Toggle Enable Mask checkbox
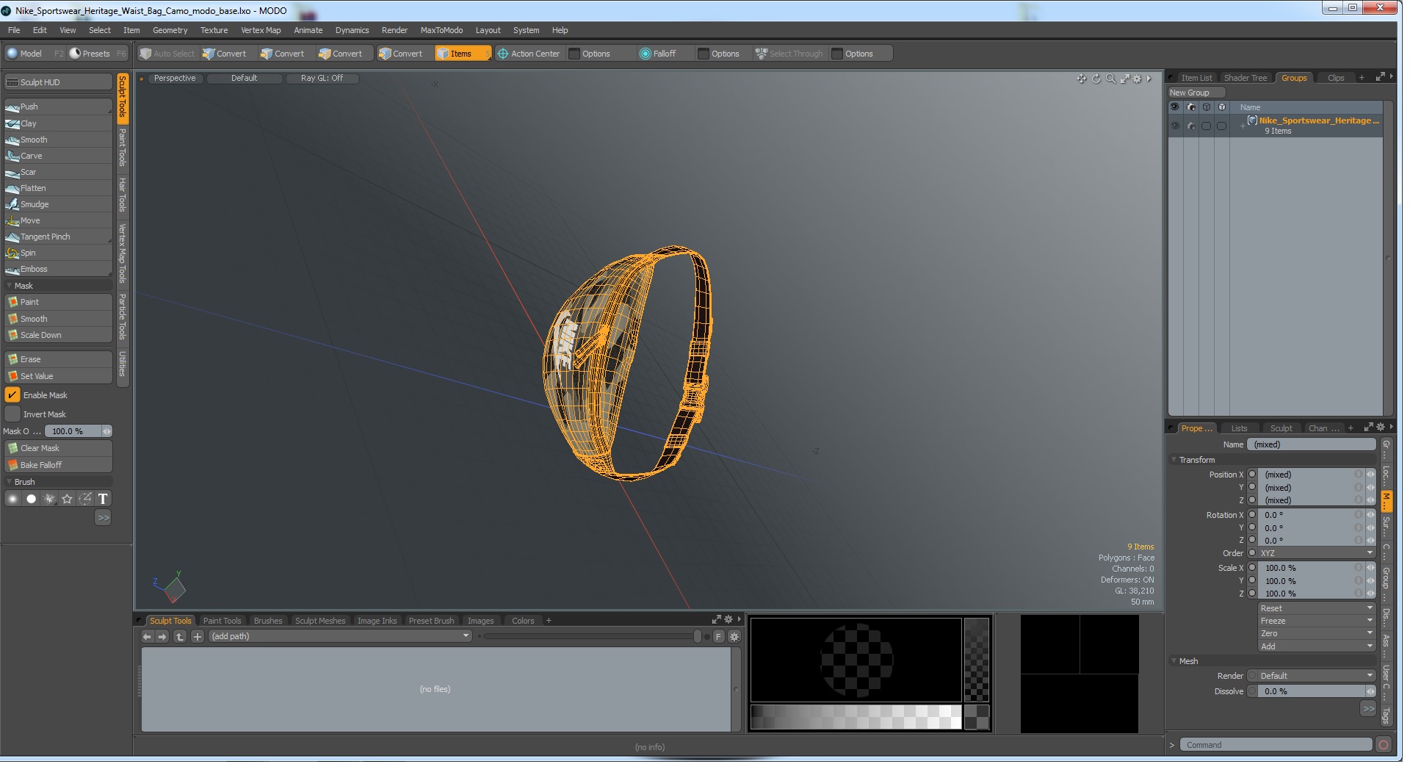1410x764 pixels. (x=12, y=396)
